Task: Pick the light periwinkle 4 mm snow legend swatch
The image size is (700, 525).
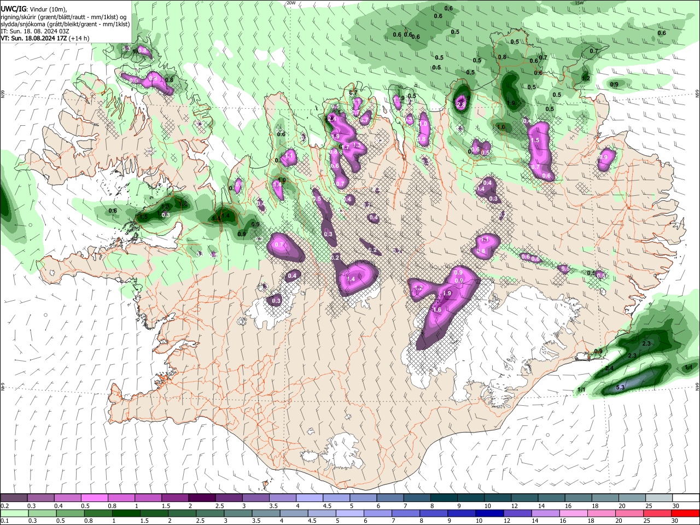Action: tap(310, 498)
